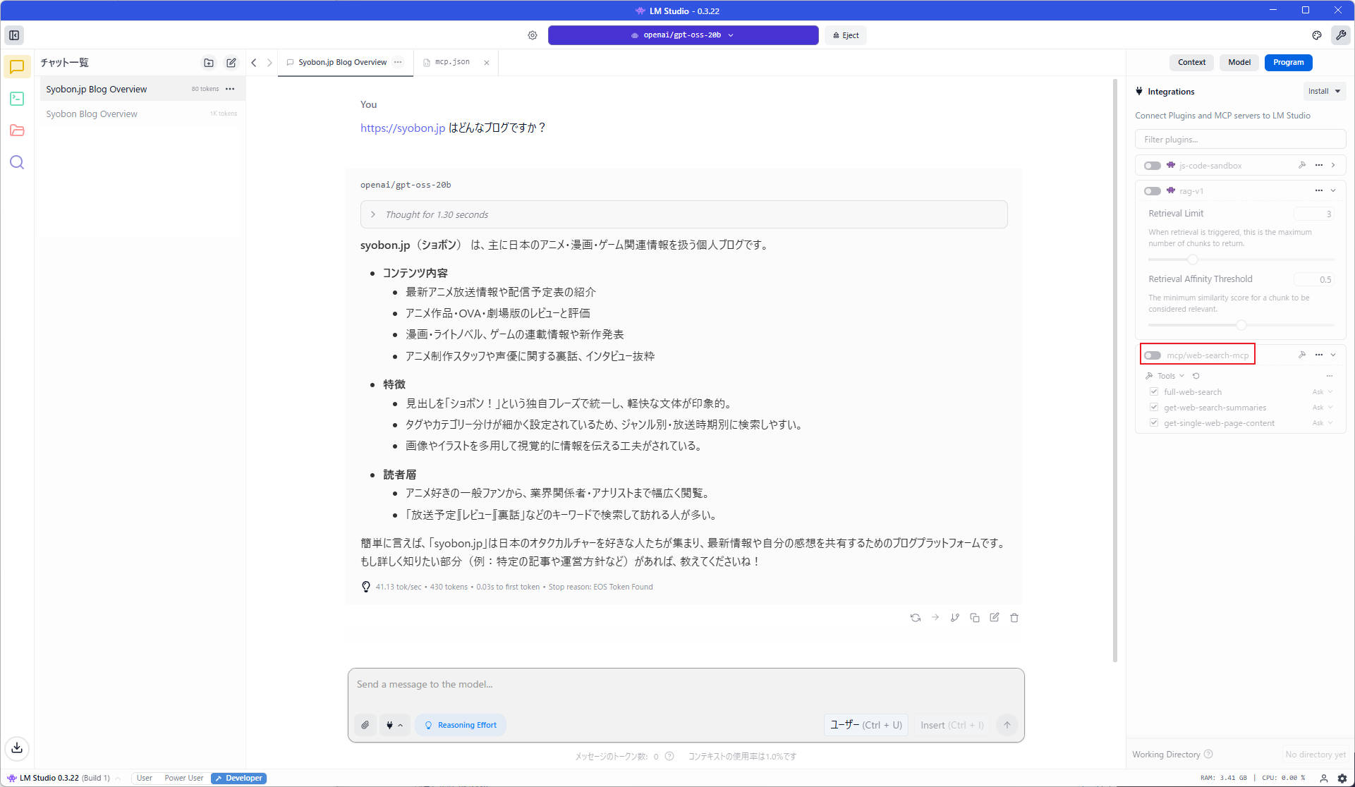1355x787 pixels.
Task: Regenerate the assistant response
Action: (916, 618)
